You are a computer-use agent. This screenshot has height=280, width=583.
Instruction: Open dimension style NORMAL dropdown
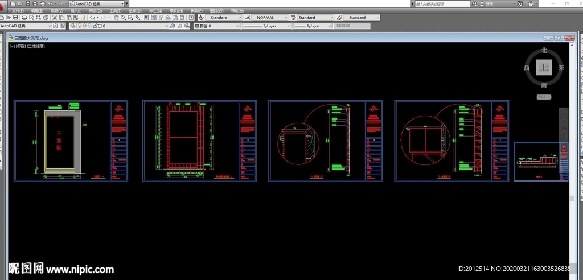pos(270,18)
